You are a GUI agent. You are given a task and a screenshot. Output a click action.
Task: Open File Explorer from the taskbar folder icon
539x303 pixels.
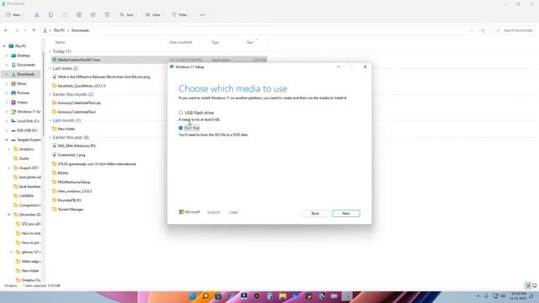pyautogui.click(x=283, y=296)
